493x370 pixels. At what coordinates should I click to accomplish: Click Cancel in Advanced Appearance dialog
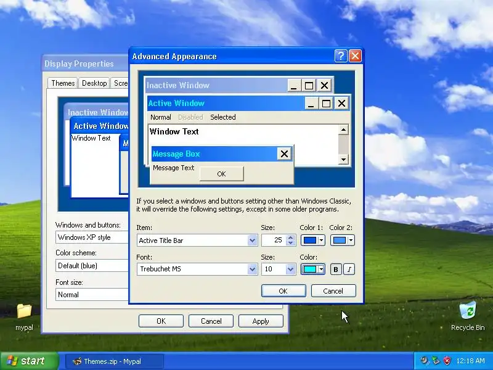click(x=333, y=291)
